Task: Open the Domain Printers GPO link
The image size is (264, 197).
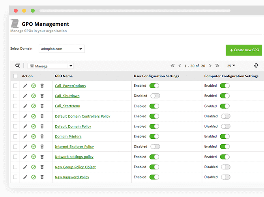Action: click(x=68, y=137)
